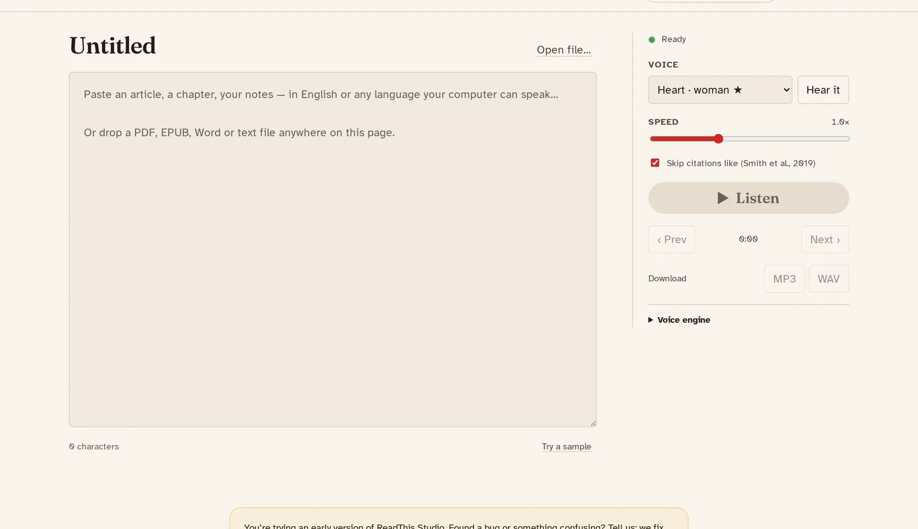Click the green Ready status dot

pos(652,40)
